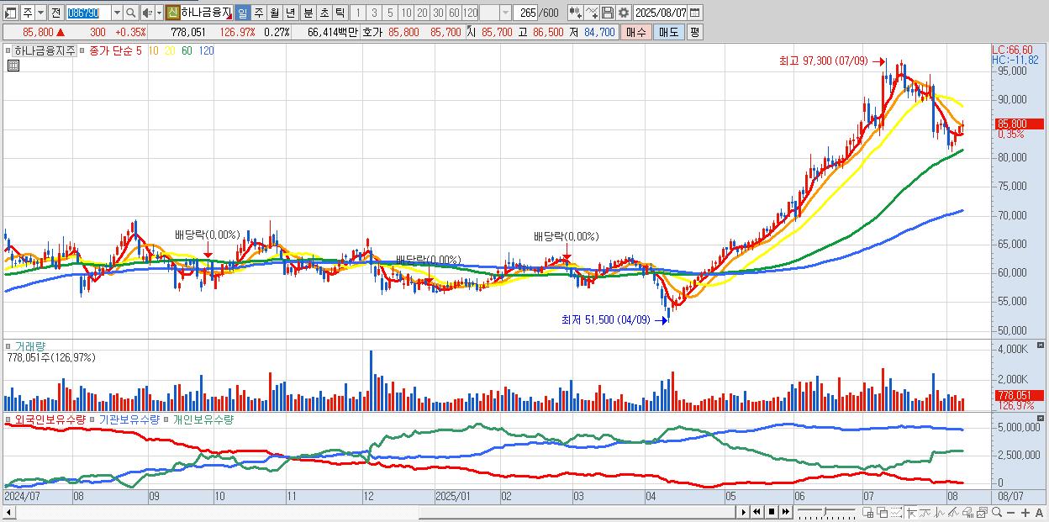This screenshot has height=522, width=1049.
Task: Open chart settings gear icon
Action: (x=624, y=13)
